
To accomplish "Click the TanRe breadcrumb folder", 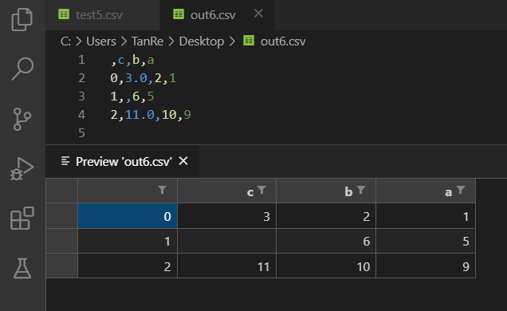I will [x=147, y=41].
